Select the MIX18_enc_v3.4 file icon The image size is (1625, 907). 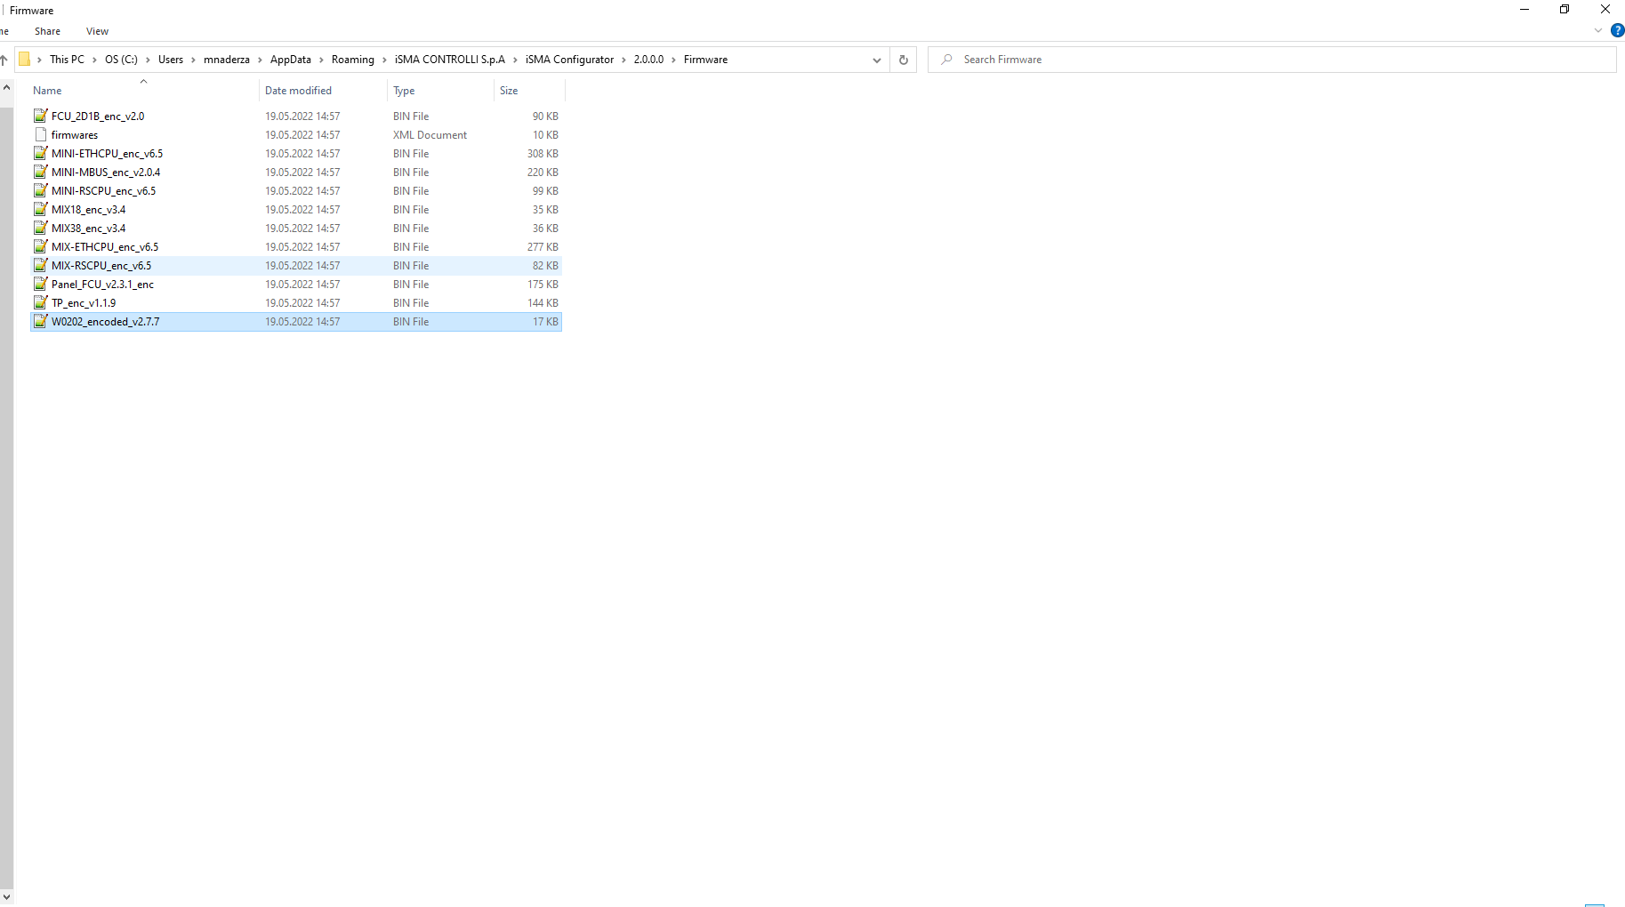coord(40,209)
